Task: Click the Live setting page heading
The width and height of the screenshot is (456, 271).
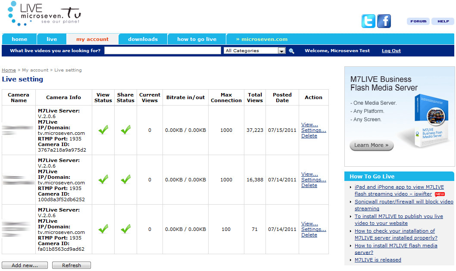Action: click(22, 79)
